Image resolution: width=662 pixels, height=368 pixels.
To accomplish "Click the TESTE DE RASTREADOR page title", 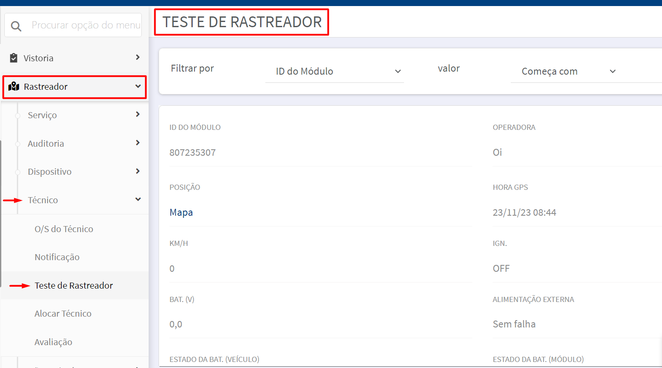I will tap(242, 22).
